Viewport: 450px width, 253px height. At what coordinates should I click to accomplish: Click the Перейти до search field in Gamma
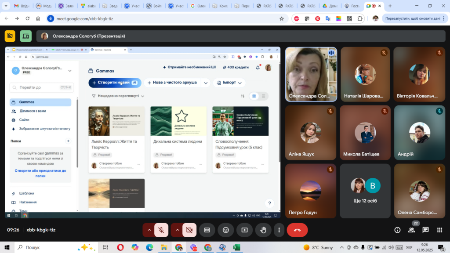pyautogui.click(x=42, y=87)
